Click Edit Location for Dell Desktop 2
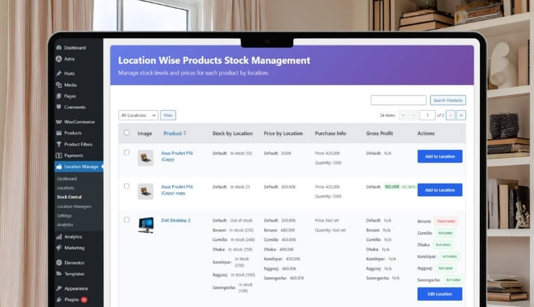 (440, 294)
